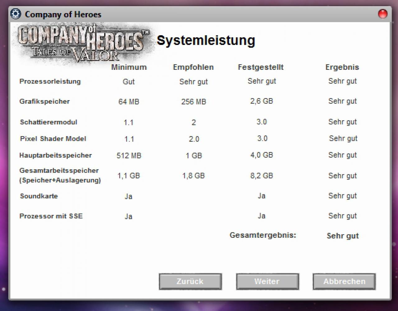
Task: Click the Minimum 1.1 for Pixel Shader Model
Action: coord(129,139)
